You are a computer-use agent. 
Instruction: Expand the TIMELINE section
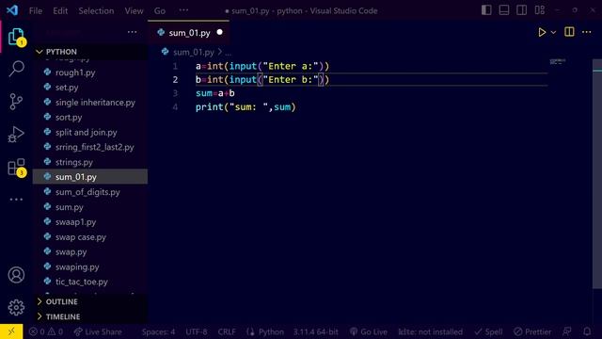point(90,316)
